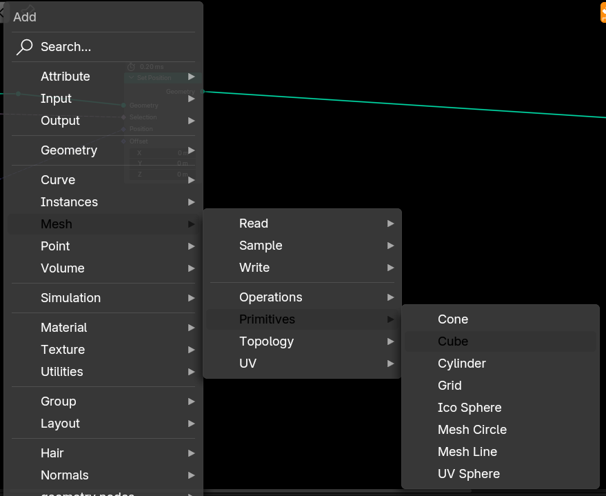The image size is (606, 496).
Task: Expand the Attribute category
Action: (103, 77)
